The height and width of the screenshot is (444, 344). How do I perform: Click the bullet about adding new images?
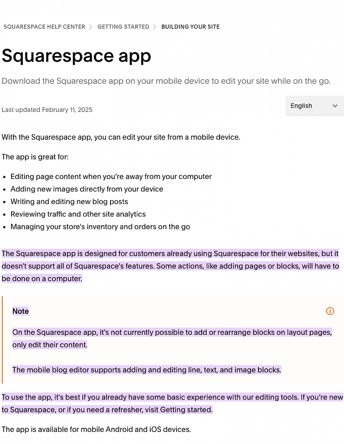click(86, 189)
